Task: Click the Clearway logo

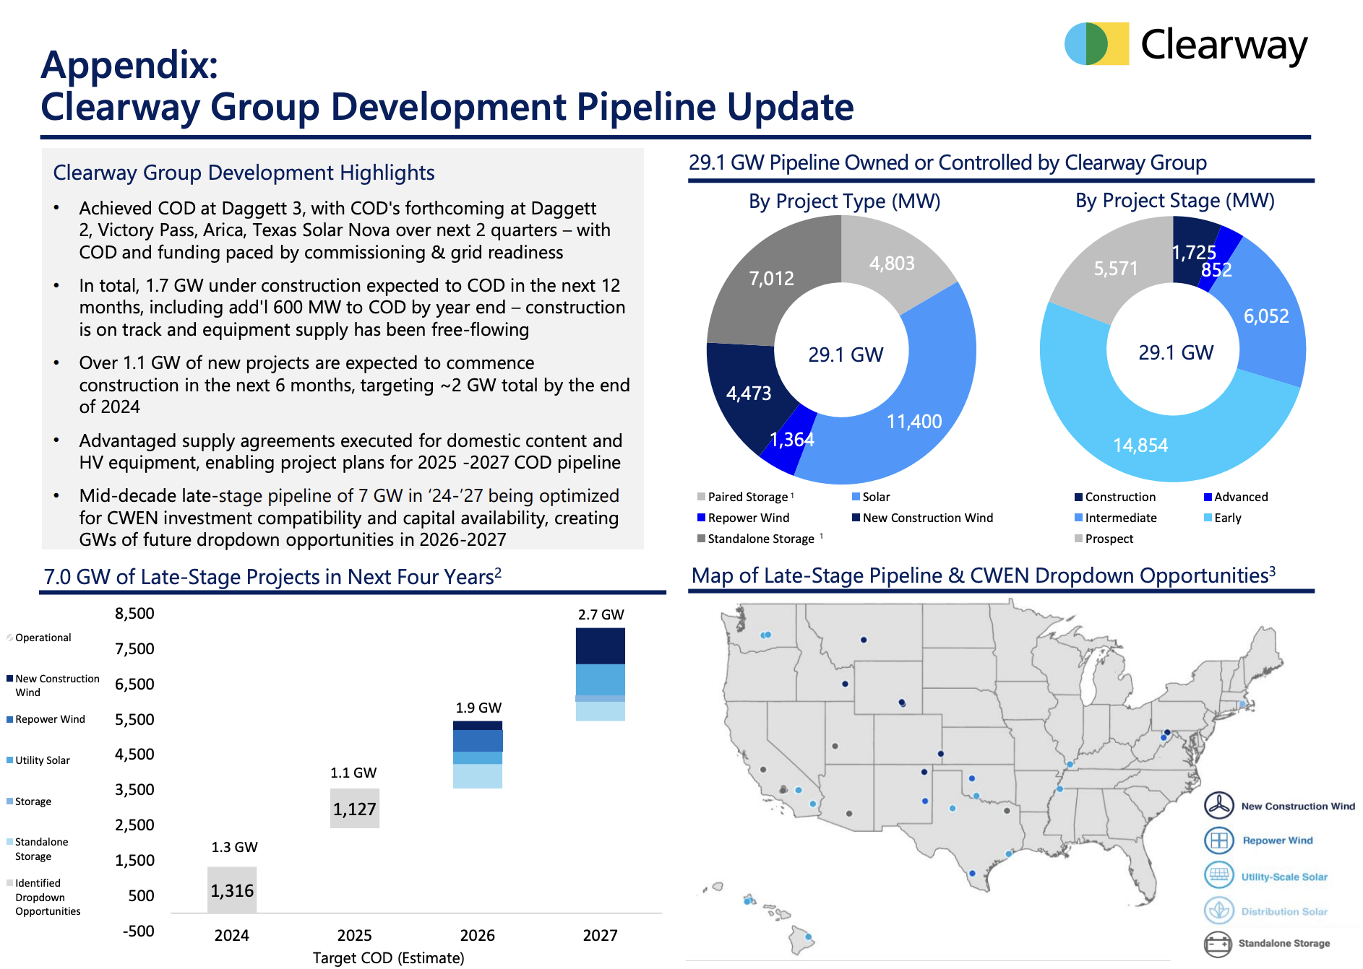Action: (x=1185, y=45)
